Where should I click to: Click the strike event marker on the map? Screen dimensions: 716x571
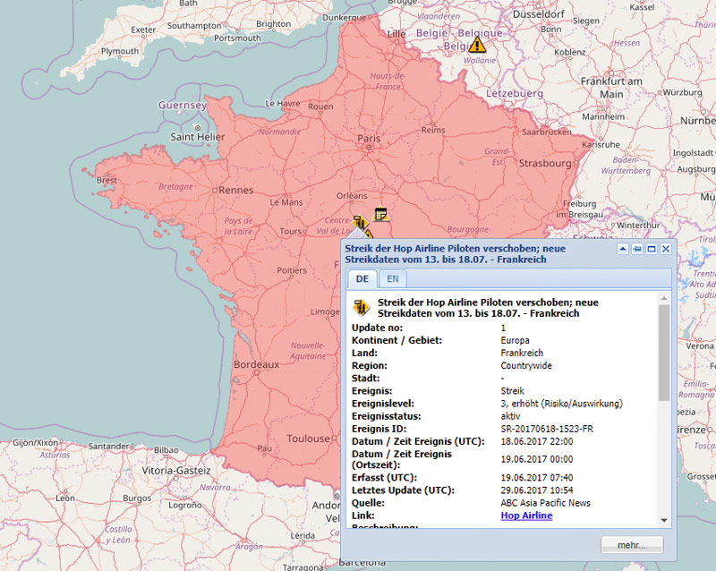click(359, 223)
